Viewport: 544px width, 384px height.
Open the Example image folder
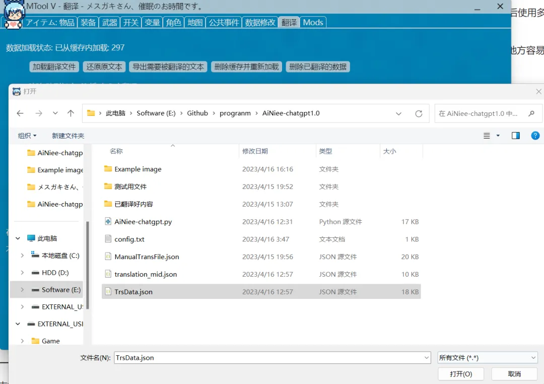tap(138, 169)
